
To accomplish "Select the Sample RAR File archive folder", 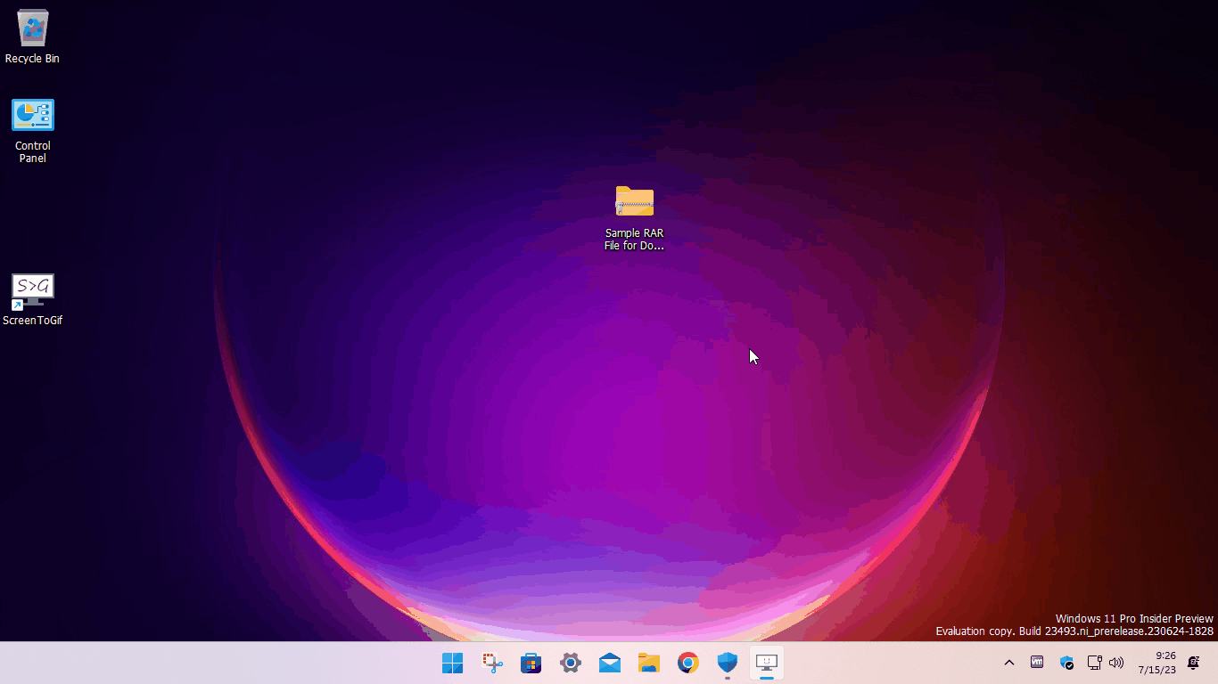I will pyautogui.click(x=634, y=218).
